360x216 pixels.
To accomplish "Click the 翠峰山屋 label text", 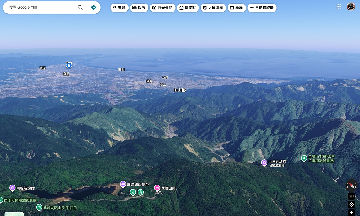I will tap(168, 188).
